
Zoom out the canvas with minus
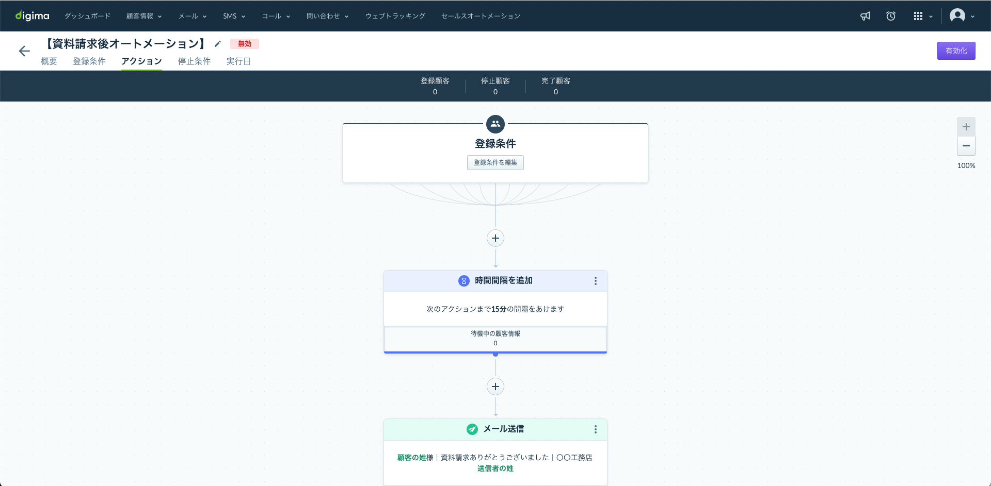click(x=966, y=146)
